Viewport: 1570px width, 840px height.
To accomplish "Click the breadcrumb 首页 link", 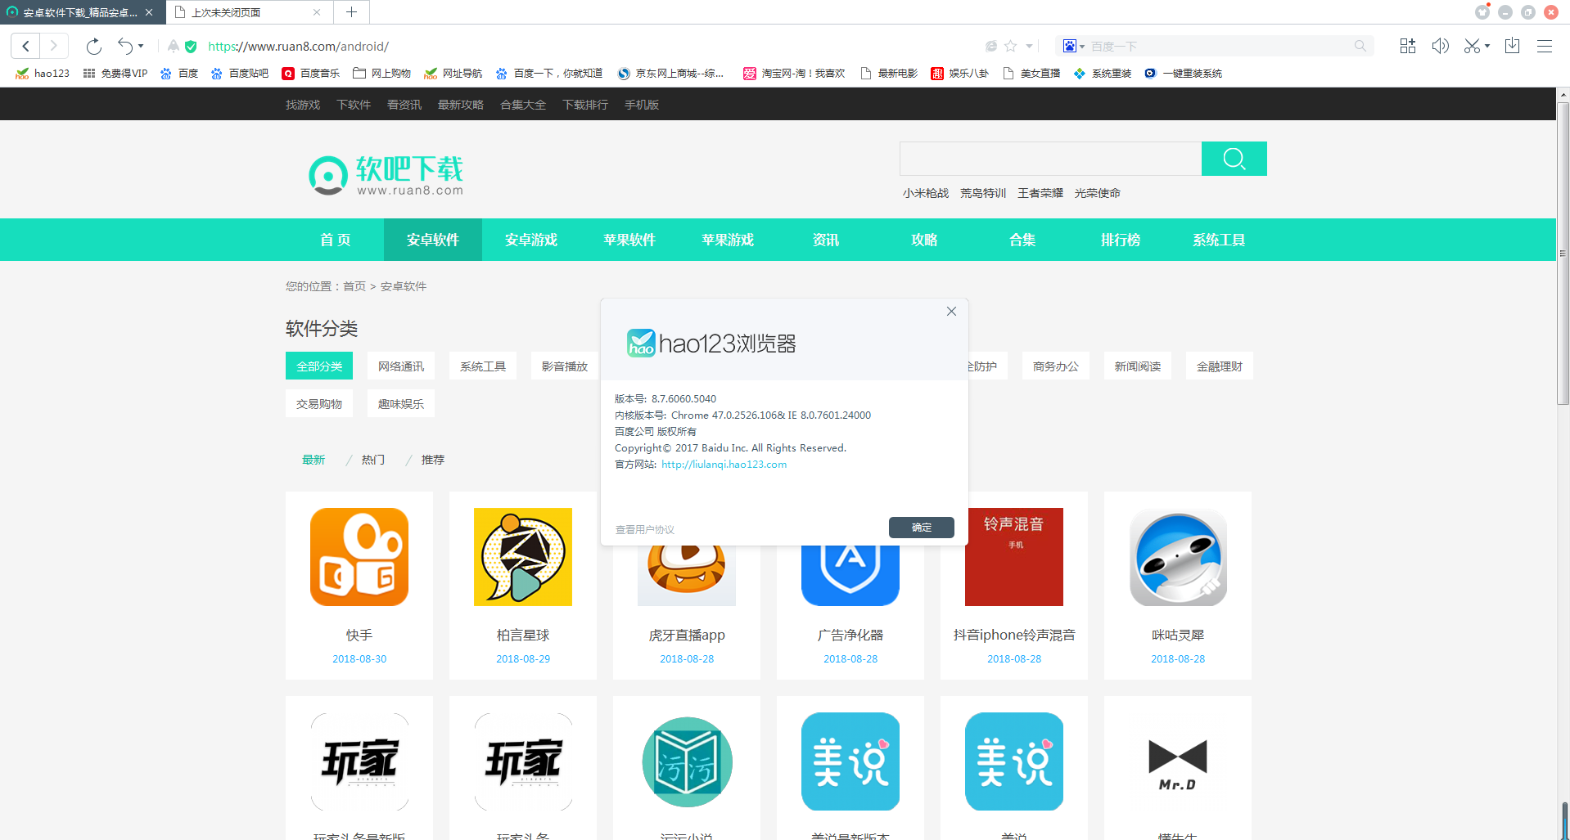I will coord(354,286).
